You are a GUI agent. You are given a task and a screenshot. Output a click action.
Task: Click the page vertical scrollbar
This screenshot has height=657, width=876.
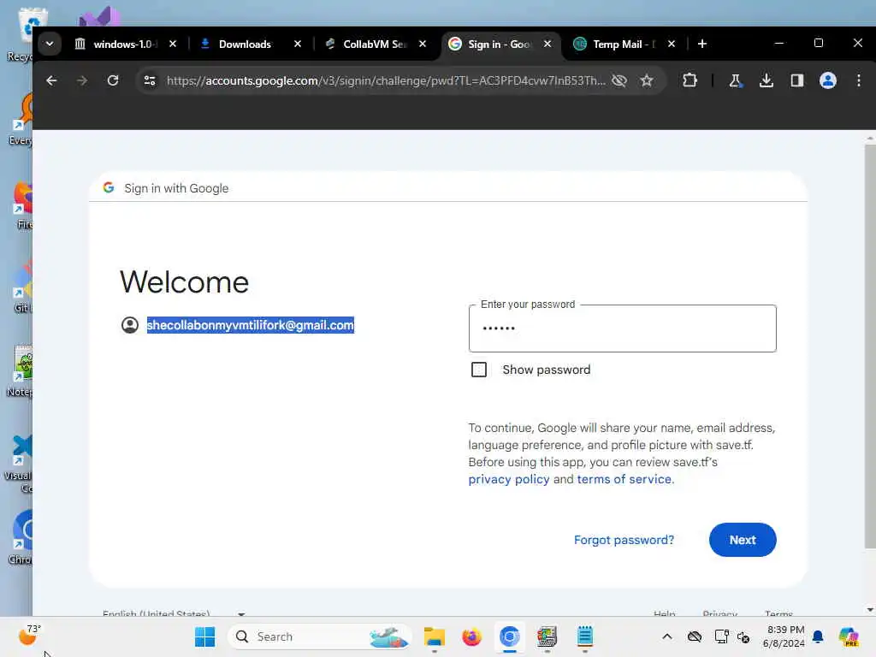[x=870, y=346]
